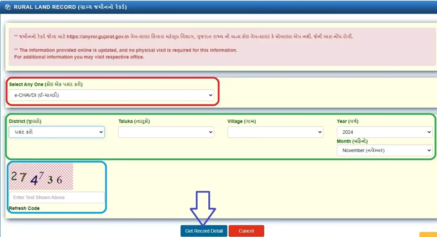Click the Village (ગામ) label

point(242,121)
